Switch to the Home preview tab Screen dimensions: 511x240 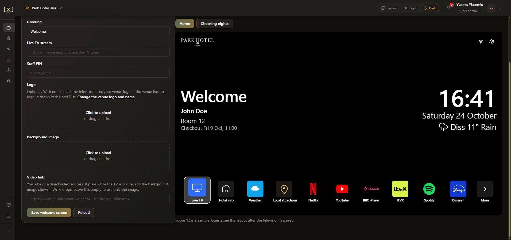(185, 24)
